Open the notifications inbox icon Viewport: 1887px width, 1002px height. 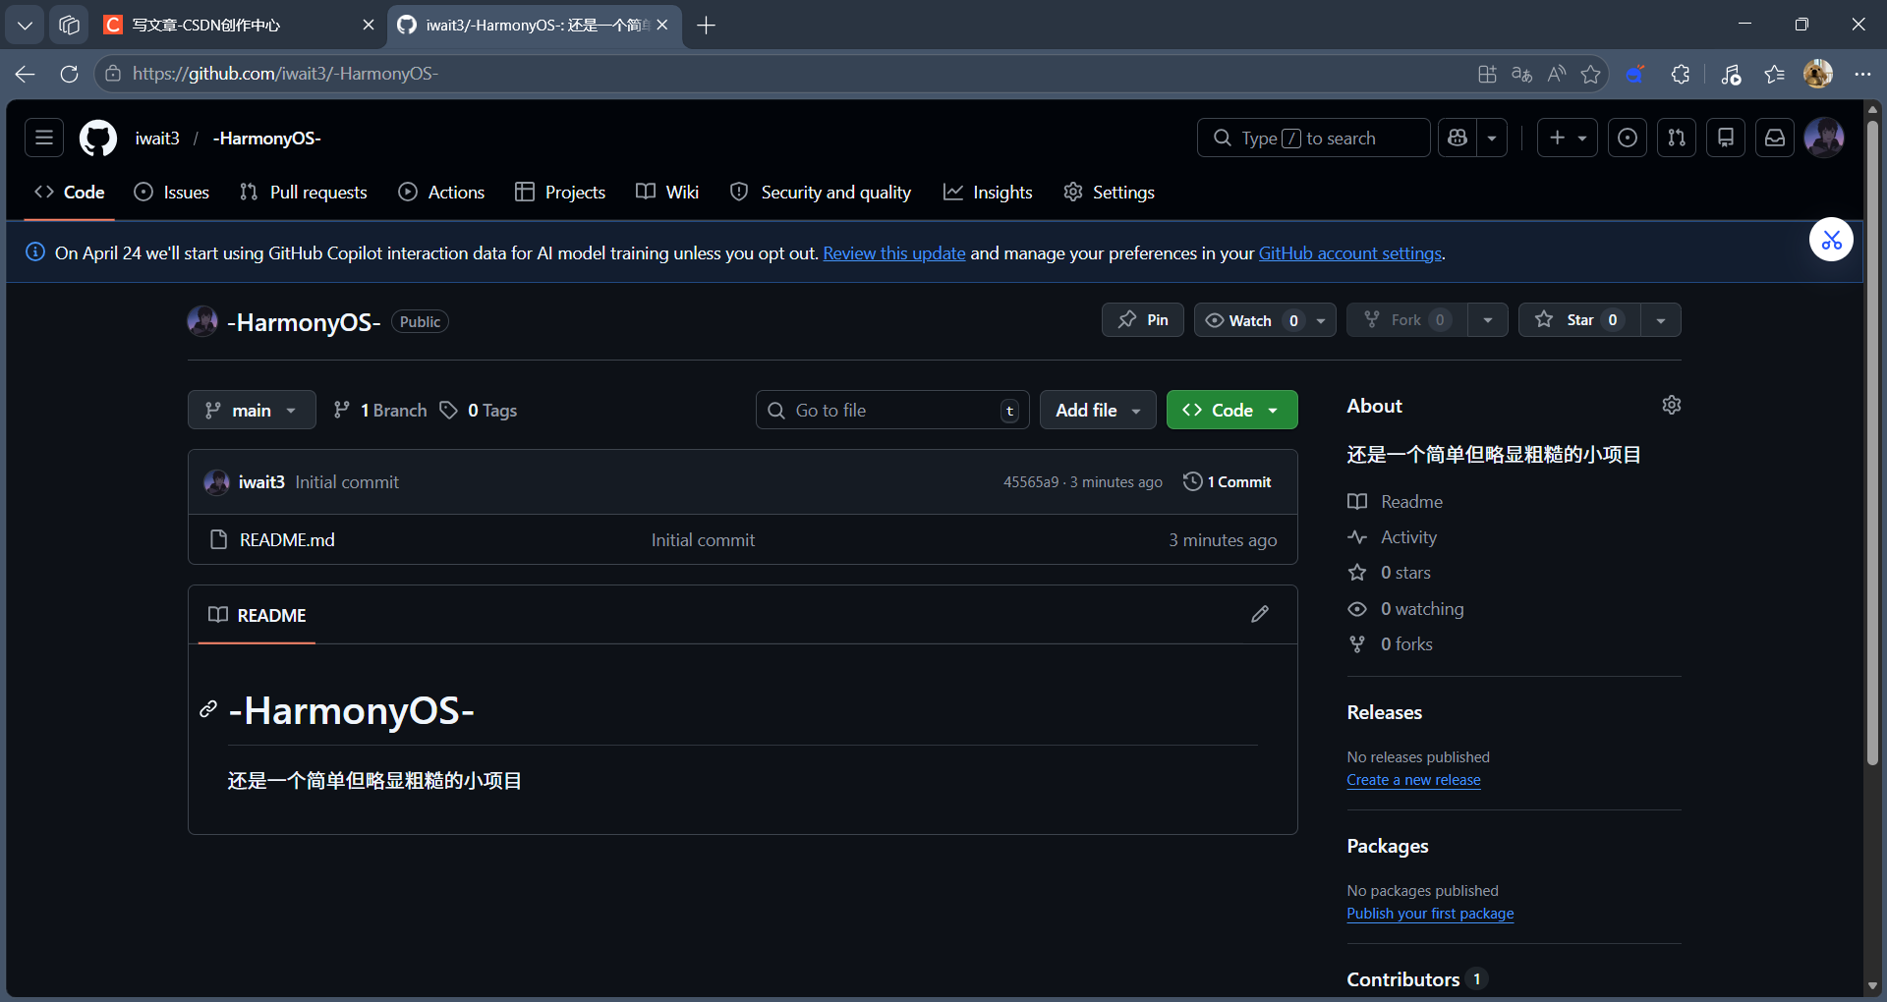pyautogui.click(x=1775, y=139)
